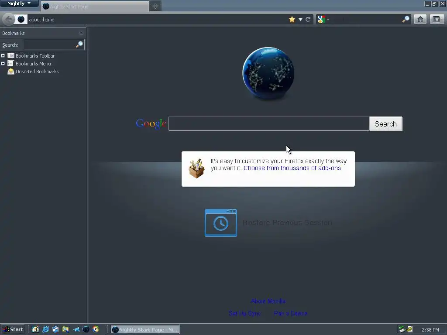Image resolution: width=447 pixels, height=335 pixels.
Task: Click the network tray icon in the taskbar
Action: tap(402, 330)
